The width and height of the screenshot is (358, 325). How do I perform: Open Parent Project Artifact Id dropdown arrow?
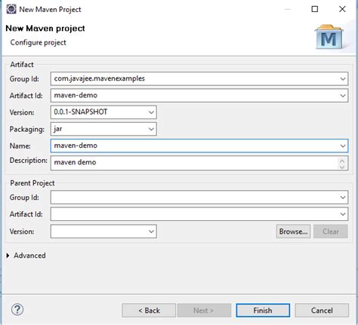point(343,214)
